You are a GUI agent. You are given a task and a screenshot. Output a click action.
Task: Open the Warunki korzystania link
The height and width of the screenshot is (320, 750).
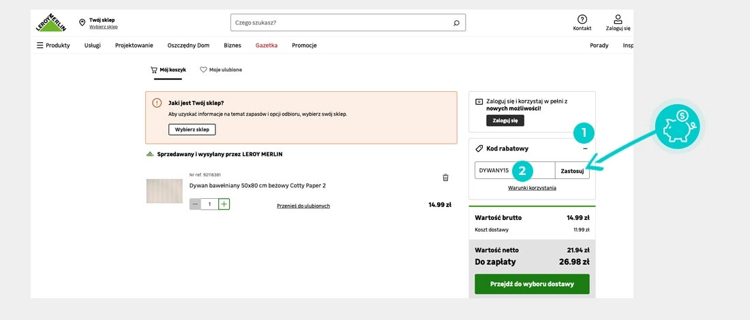[x=532, y=188]
